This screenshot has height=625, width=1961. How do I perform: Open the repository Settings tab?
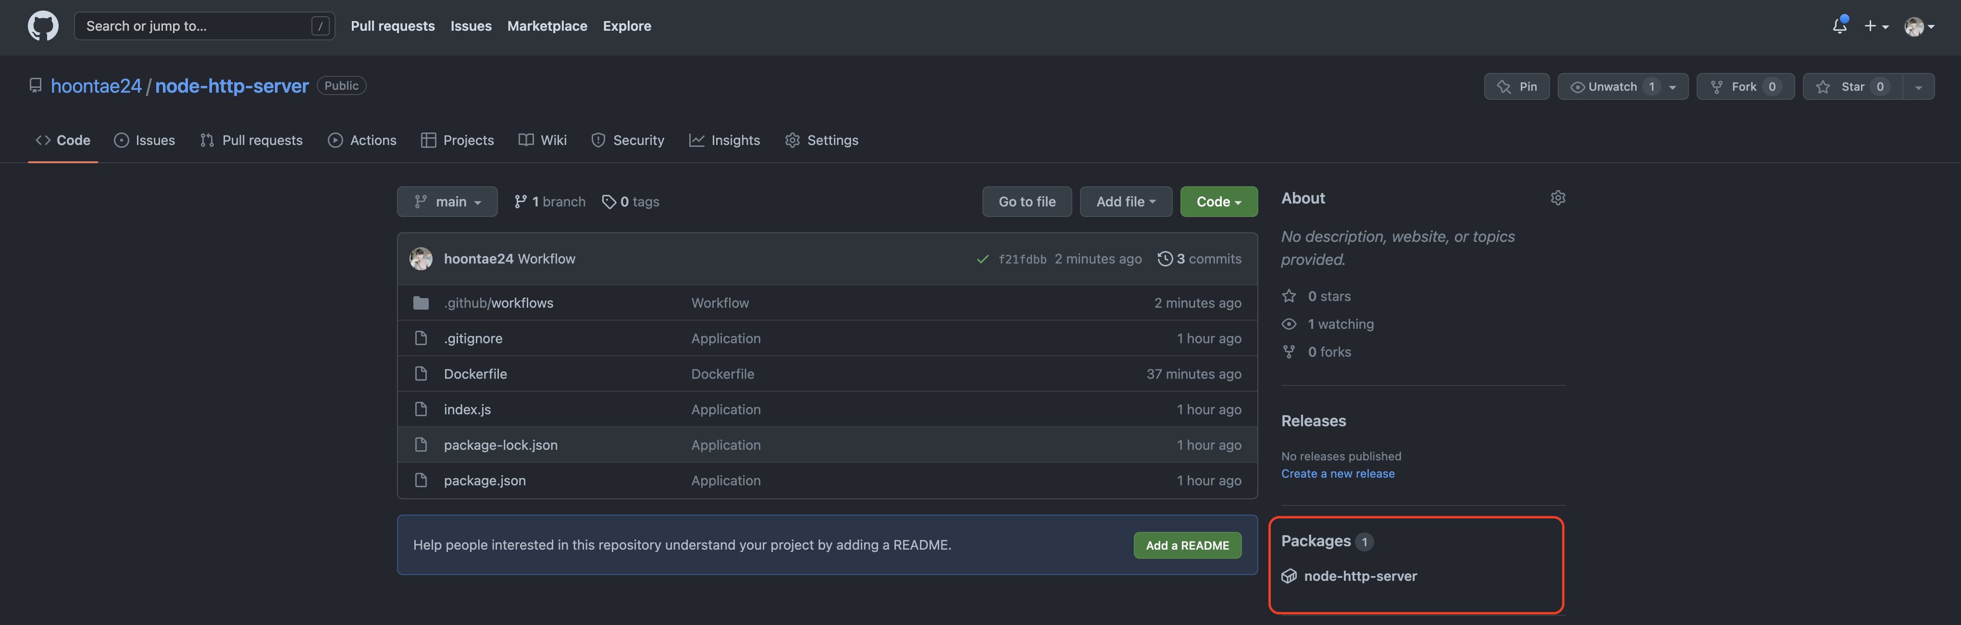822,140
